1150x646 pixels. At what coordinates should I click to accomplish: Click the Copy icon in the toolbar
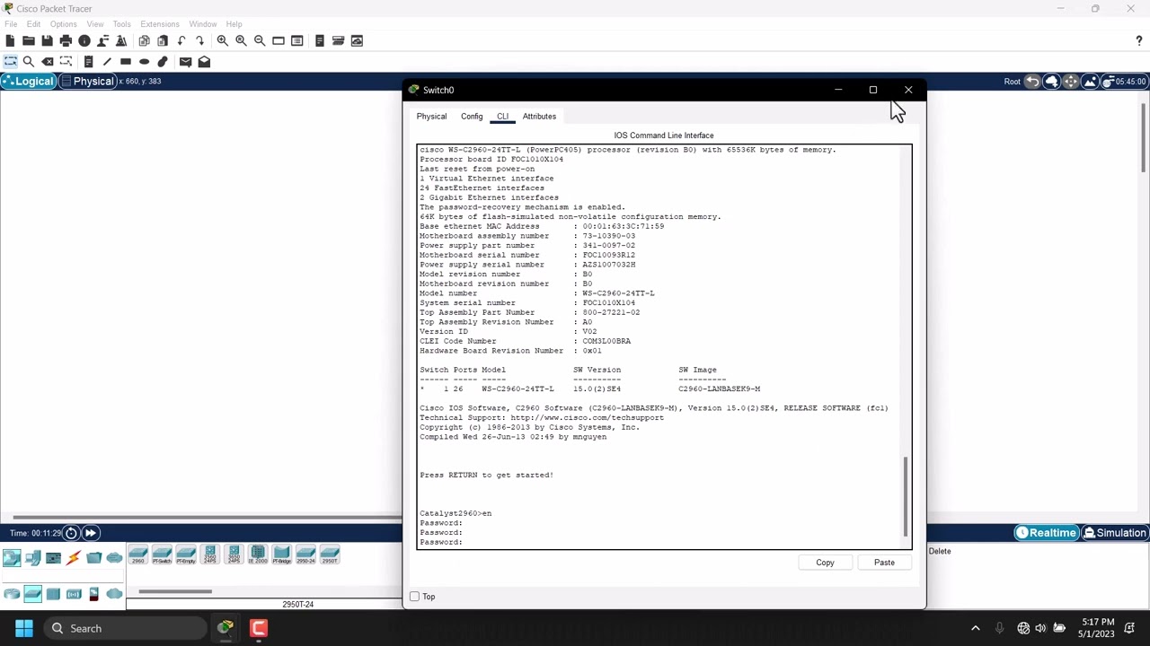point(144,40)
